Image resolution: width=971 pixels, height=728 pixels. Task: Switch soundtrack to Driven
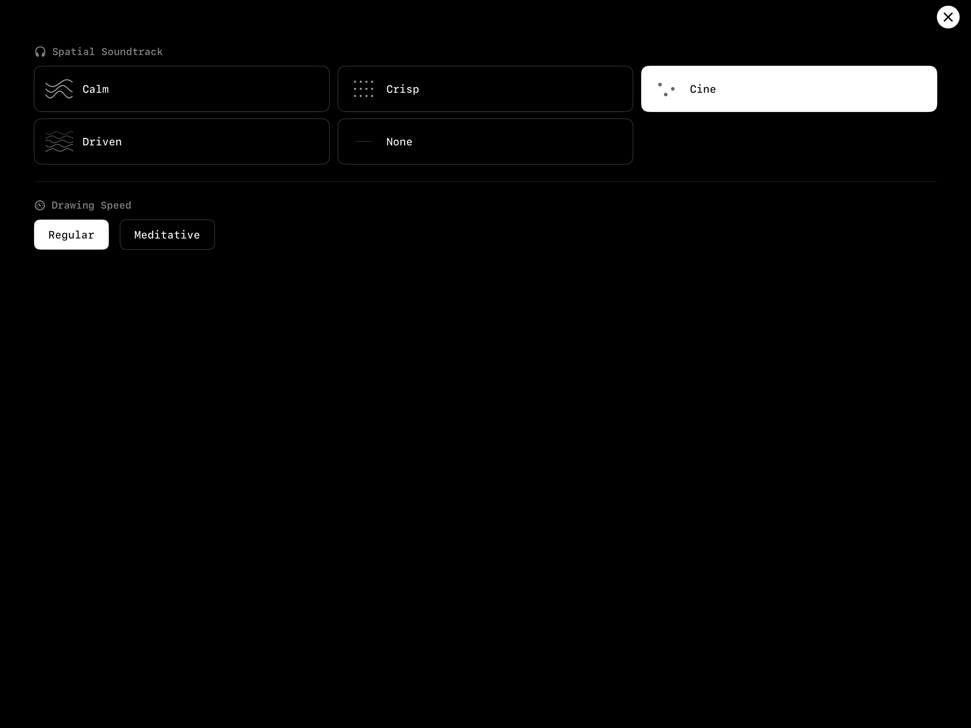click(182, 141)
